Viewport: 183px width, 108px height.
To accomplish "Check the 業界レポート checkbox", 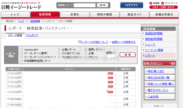I will coord(86,49).
